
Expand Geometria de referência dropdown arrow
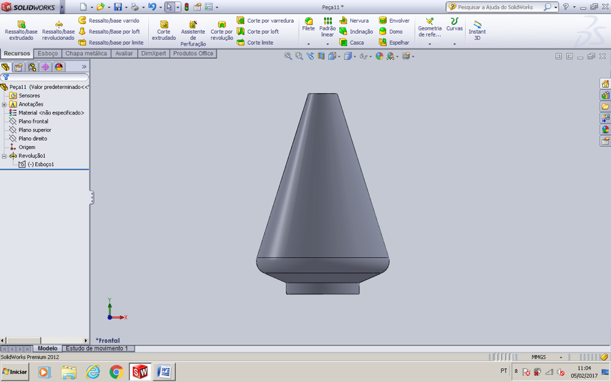tap(430, 44)
